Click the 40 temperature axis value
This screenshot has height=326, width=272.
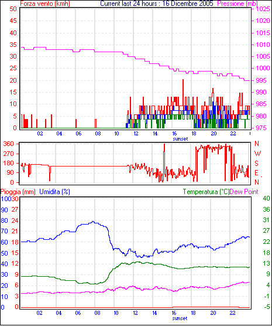pyautogui.click(x=266, y=199)
